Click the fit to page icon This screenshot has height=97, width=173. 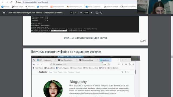pos(97,13)
